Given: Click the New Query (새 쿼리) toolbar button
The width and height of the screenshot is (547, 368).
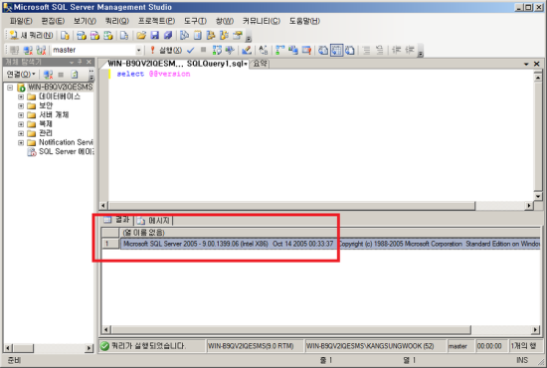Looking at the screenshot, I should pyautogui.click(x=31, y=35).
